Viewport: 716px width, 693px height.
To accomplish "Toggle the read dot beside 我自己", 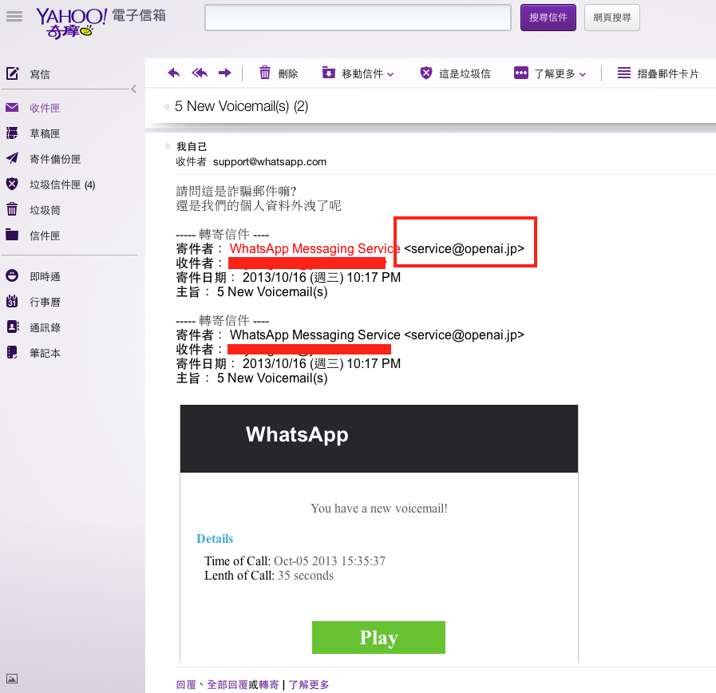I will [x=167, y=146].
